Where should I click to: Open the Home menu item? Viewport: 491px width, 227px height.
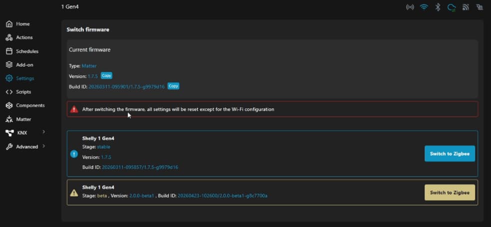tap(23, 24)
